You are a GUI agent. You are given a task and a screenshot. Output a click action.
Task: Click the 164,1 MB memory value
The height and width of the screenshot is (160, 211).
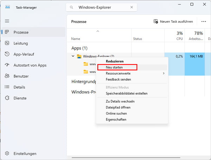coord(195,56)
